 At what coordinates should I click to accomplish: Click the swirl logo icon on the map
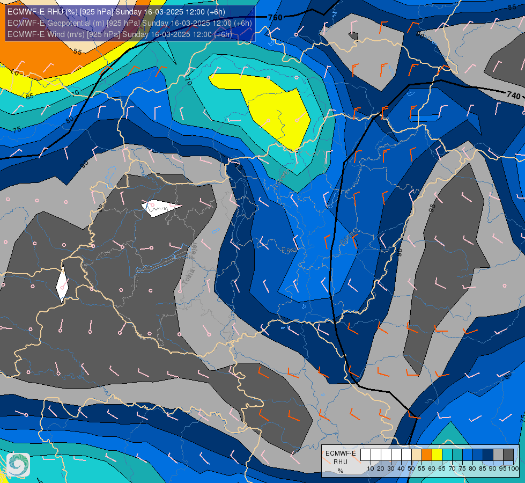pyautogui.click(x=18, y=465)
